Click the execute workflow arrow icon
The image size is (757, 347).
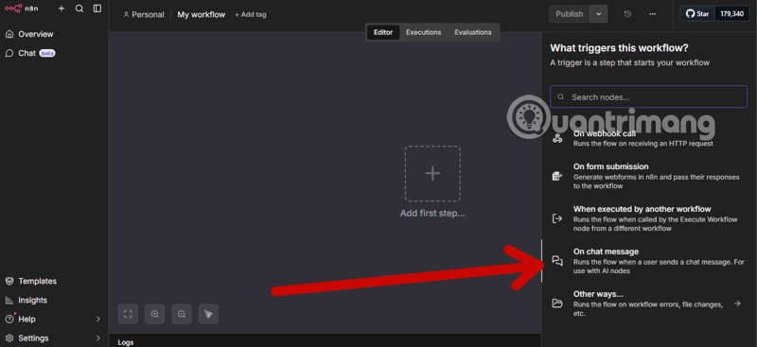557,218
